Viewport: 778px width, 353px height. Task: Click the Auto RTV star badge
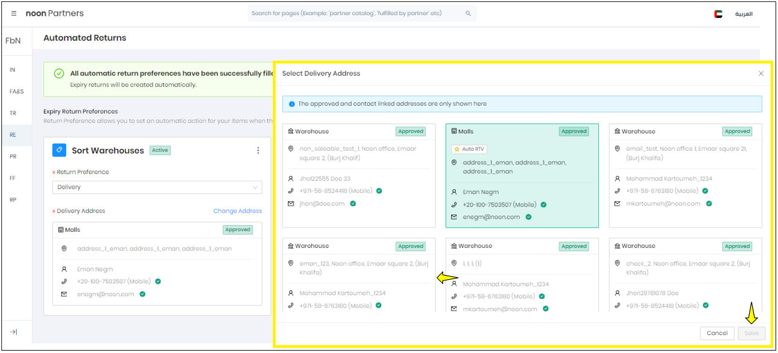469,149
